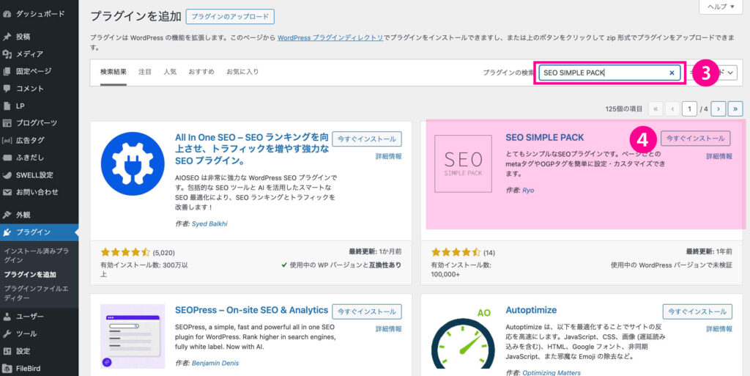This screenshot has width=750, height=376.
Task: Click the FileBird folder icon
Action: (x=7, y=368)
